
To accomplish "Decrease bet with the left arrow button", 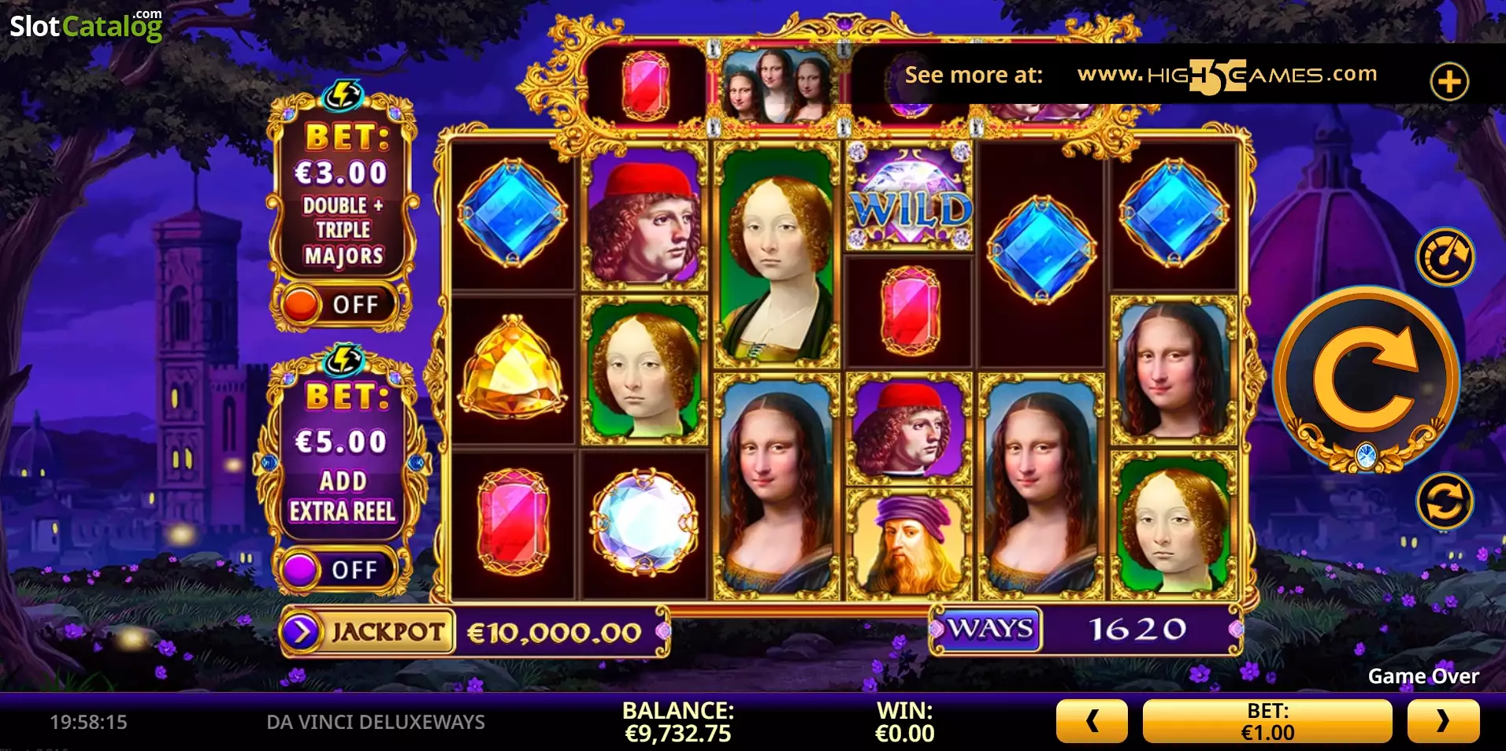I will (1092, 721).
